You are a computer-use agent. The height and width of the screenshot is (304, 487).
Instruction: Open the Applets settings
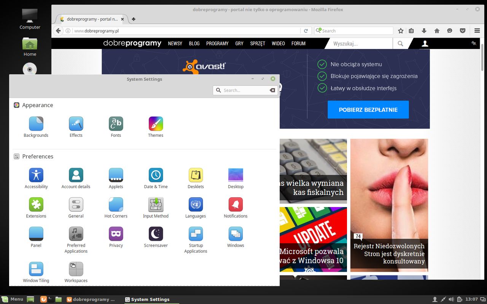(116, 178)
